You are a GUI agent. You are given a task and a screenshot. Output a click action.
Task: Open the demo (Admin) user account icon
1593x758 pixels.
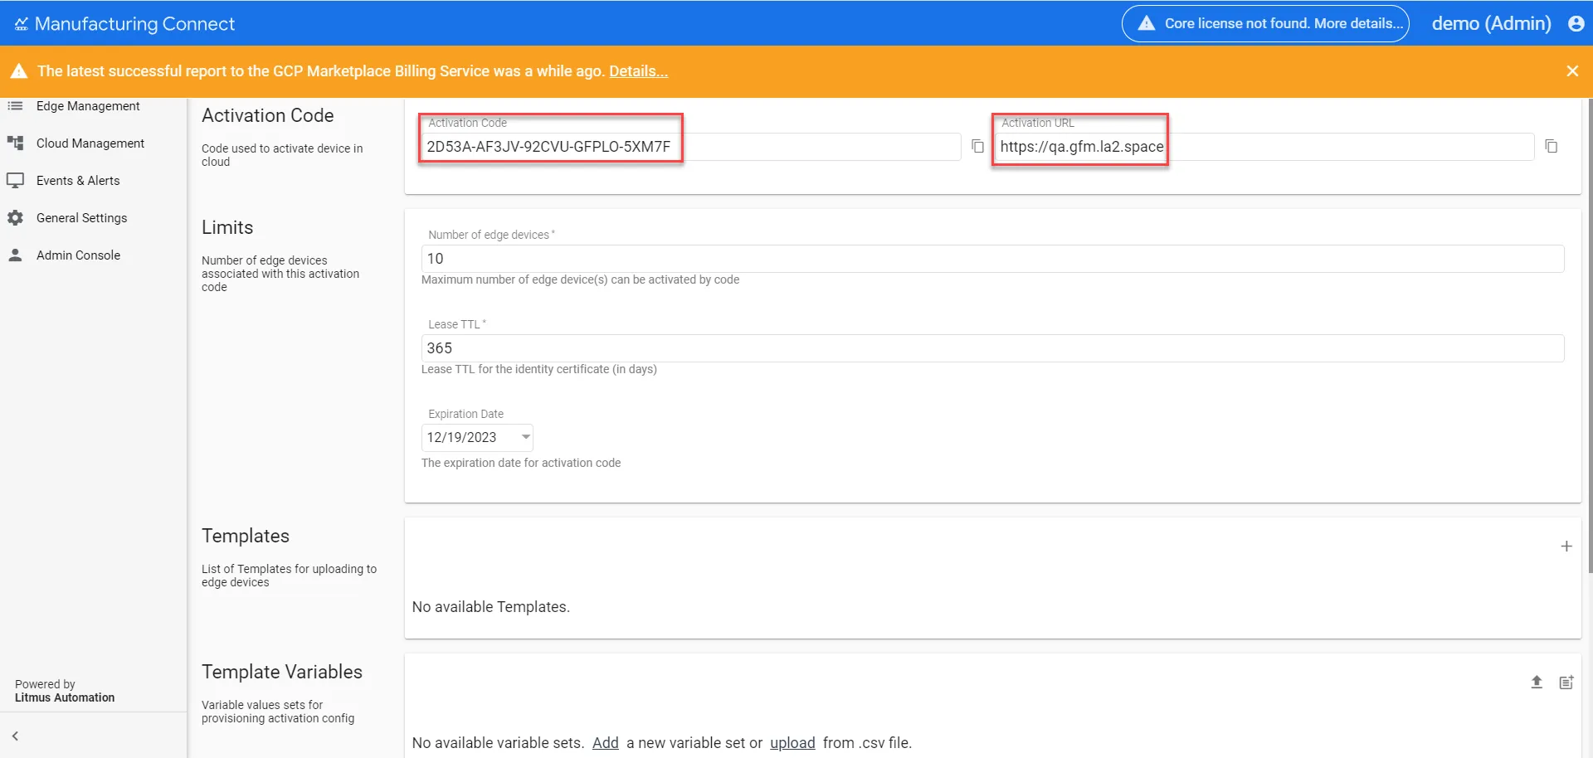point(1576,23)
